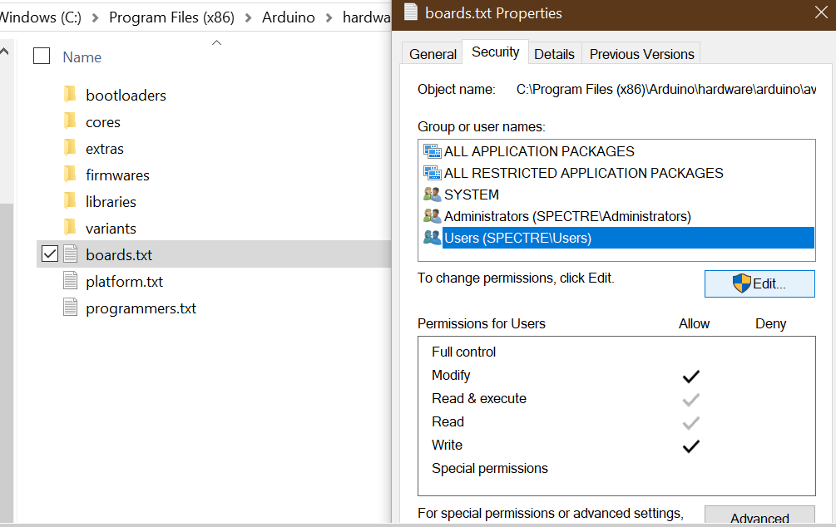Select the SYSTEM group icon
This screenshot has height=527, width=836.
pyautogui.click(x=432, y=195)
